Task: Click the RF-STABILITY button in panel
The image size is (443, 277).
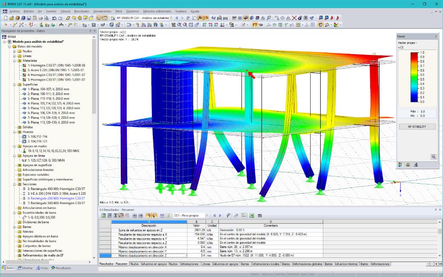Action: pos(417,127)
